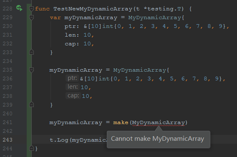Collapse the struct literal at line 229
This screenshot has height=157, width=237.
pyautogui.click(x=31, y=17)
